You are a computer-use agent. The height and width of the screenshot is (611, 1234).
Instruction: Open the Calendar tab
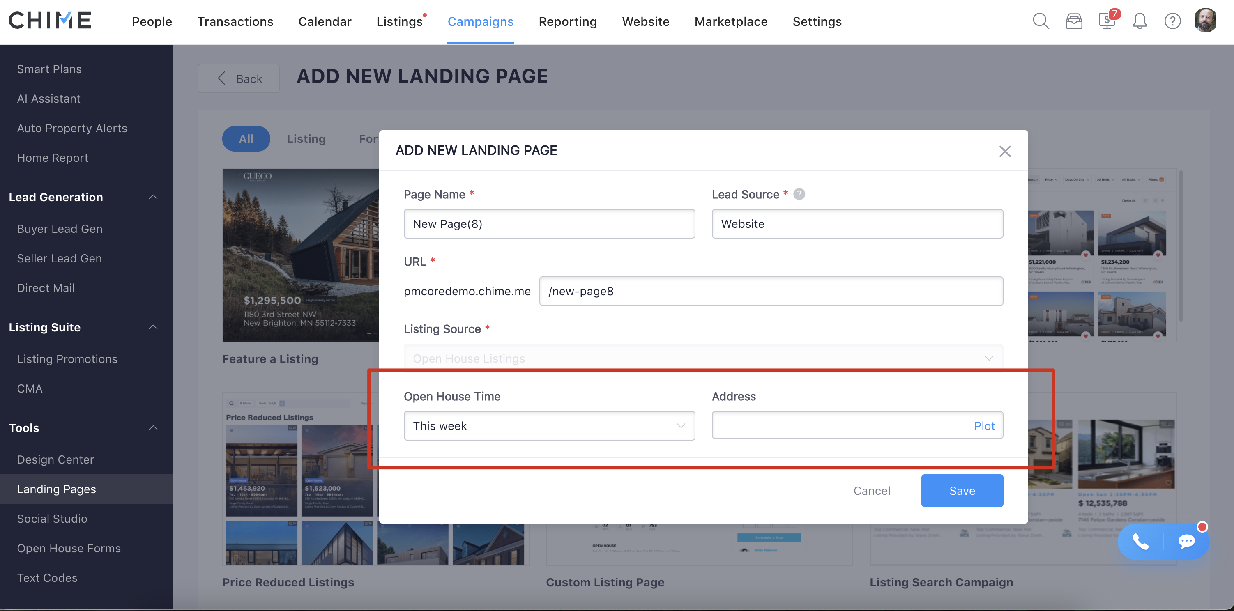point(325,21)
